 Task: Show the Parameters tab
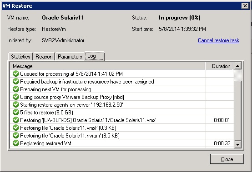click(x=70, y=57)
